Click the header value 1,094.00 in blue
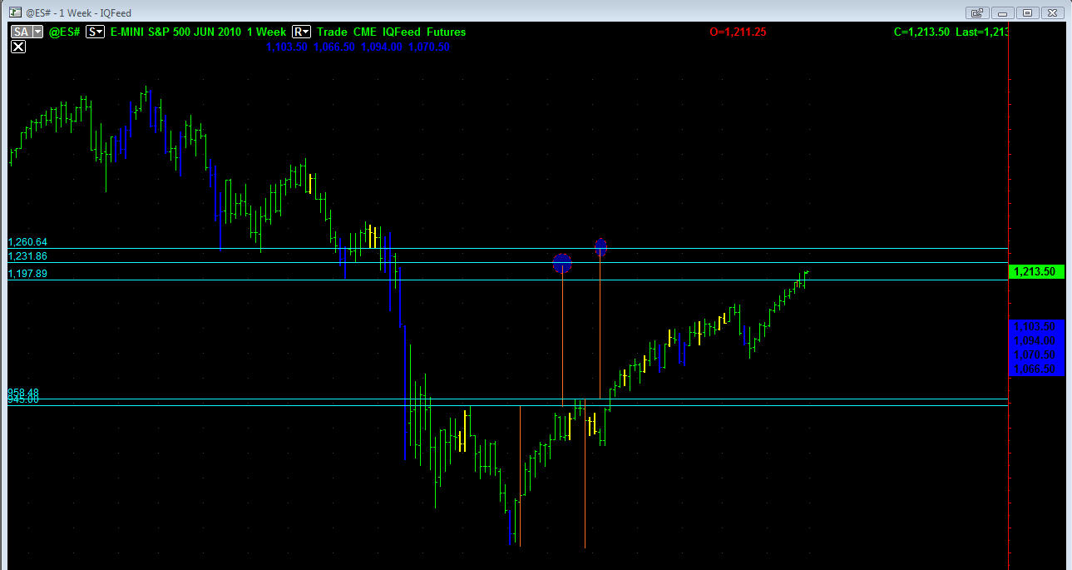The width and height of the screenshot is (1072, 570). (383, 47)
